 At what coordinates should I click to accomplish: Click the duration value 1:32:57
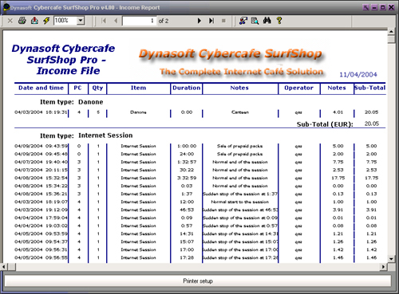pos(187,162)
